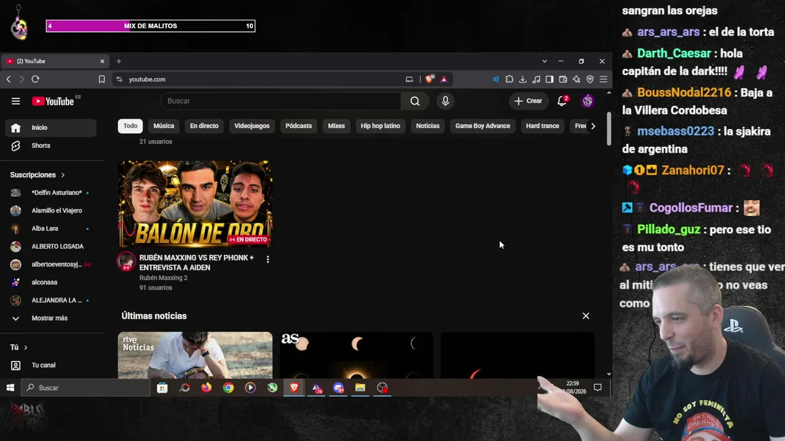Image resolution: width=785 pixels, height=441 pixels.
Task: Select the Videojuegos filter chip
Action: [252, 126]
